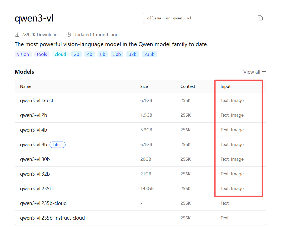Choose the 4b size tag
303x227 pixels.
pyautogui.click(x=90, y=54)
